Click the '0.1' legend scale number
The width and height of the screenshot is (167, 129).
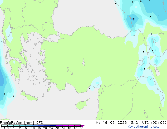(3, 128)
